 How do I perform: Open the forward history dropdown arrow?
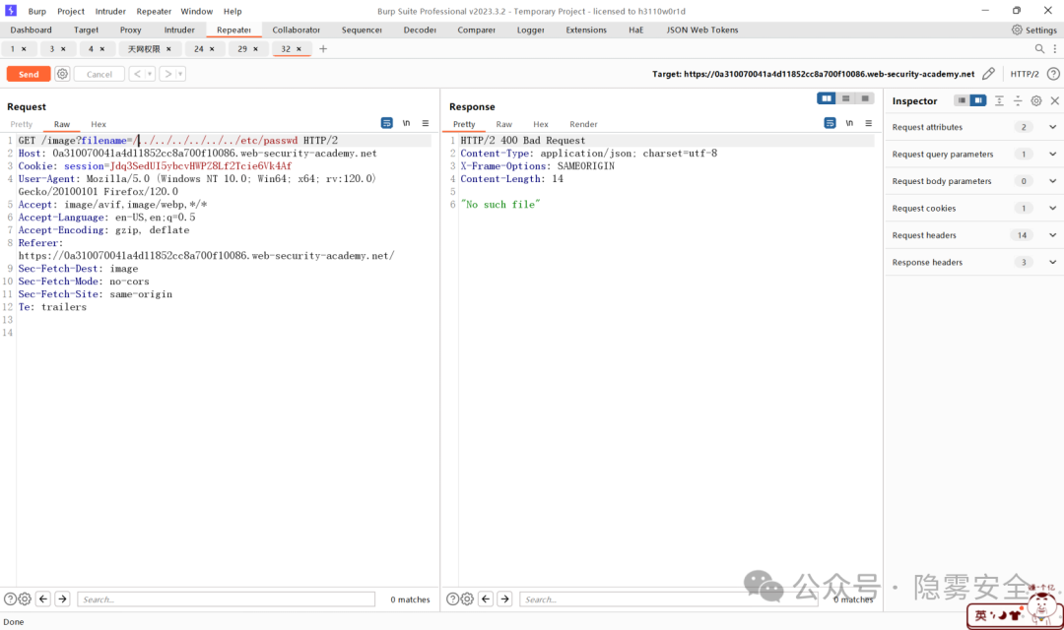coord(180,74)
